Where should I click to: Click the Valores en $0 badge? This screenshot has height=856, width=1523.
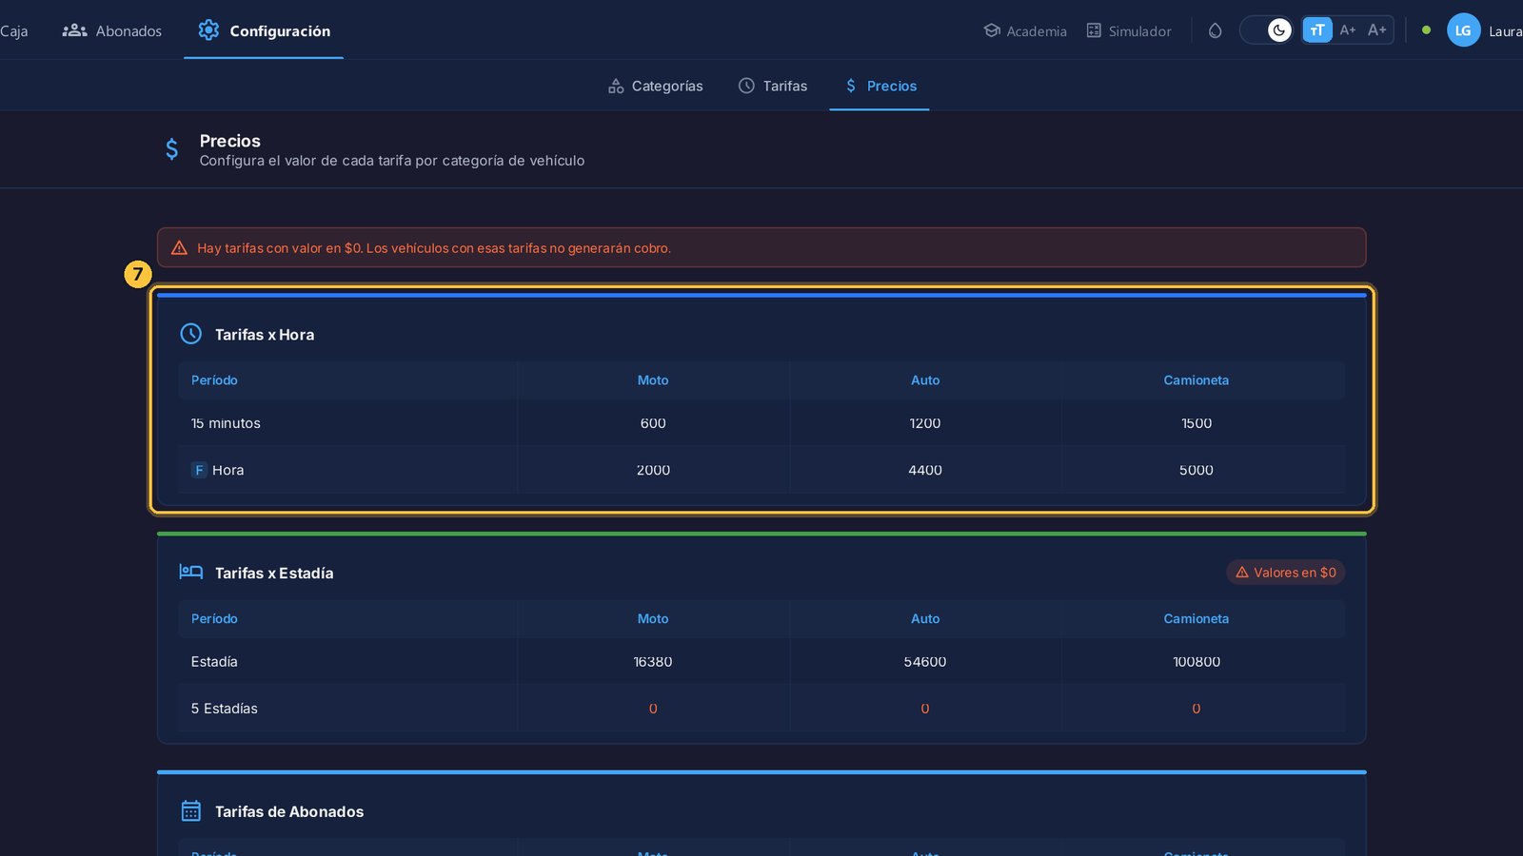pyautogui.click(x=1285, y=573)
